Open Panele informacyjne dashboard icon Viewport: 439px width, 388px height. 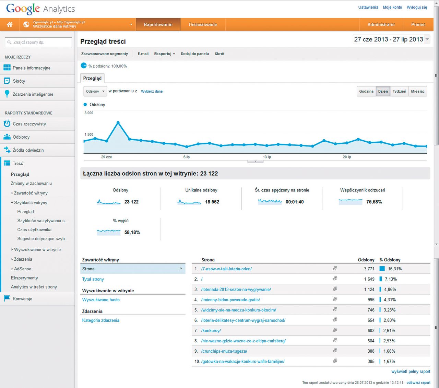point(7,68)
